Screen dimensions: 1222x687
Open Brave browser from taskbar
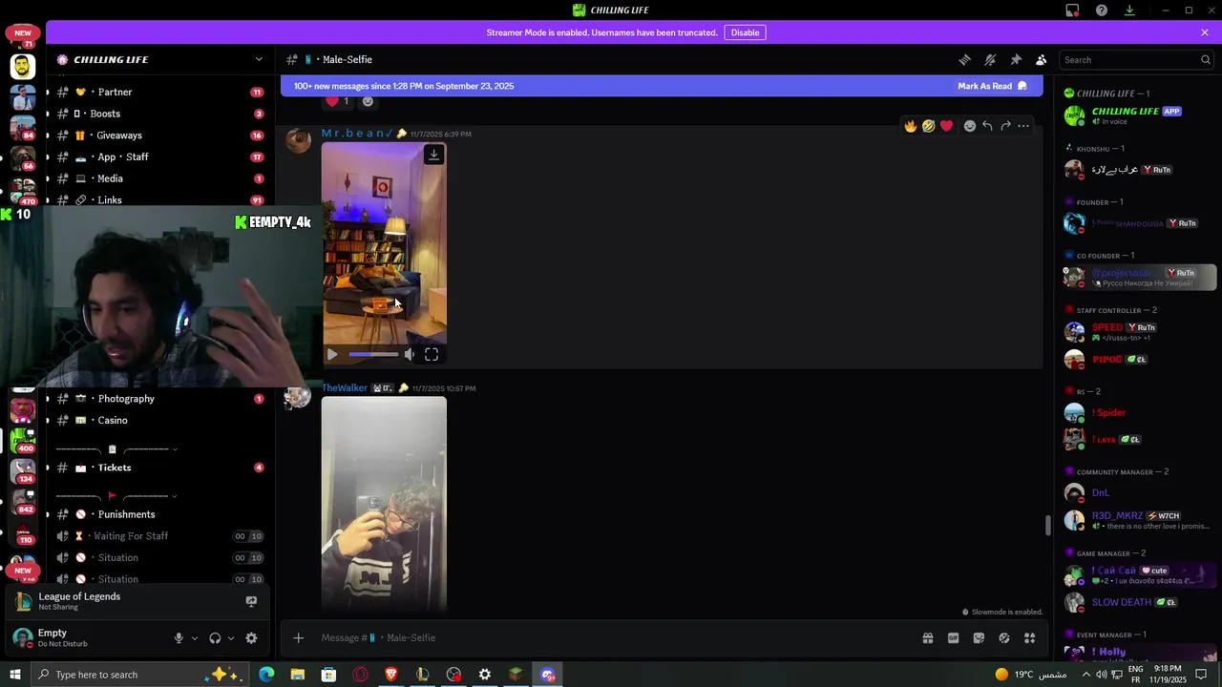[x=391, y=675]
